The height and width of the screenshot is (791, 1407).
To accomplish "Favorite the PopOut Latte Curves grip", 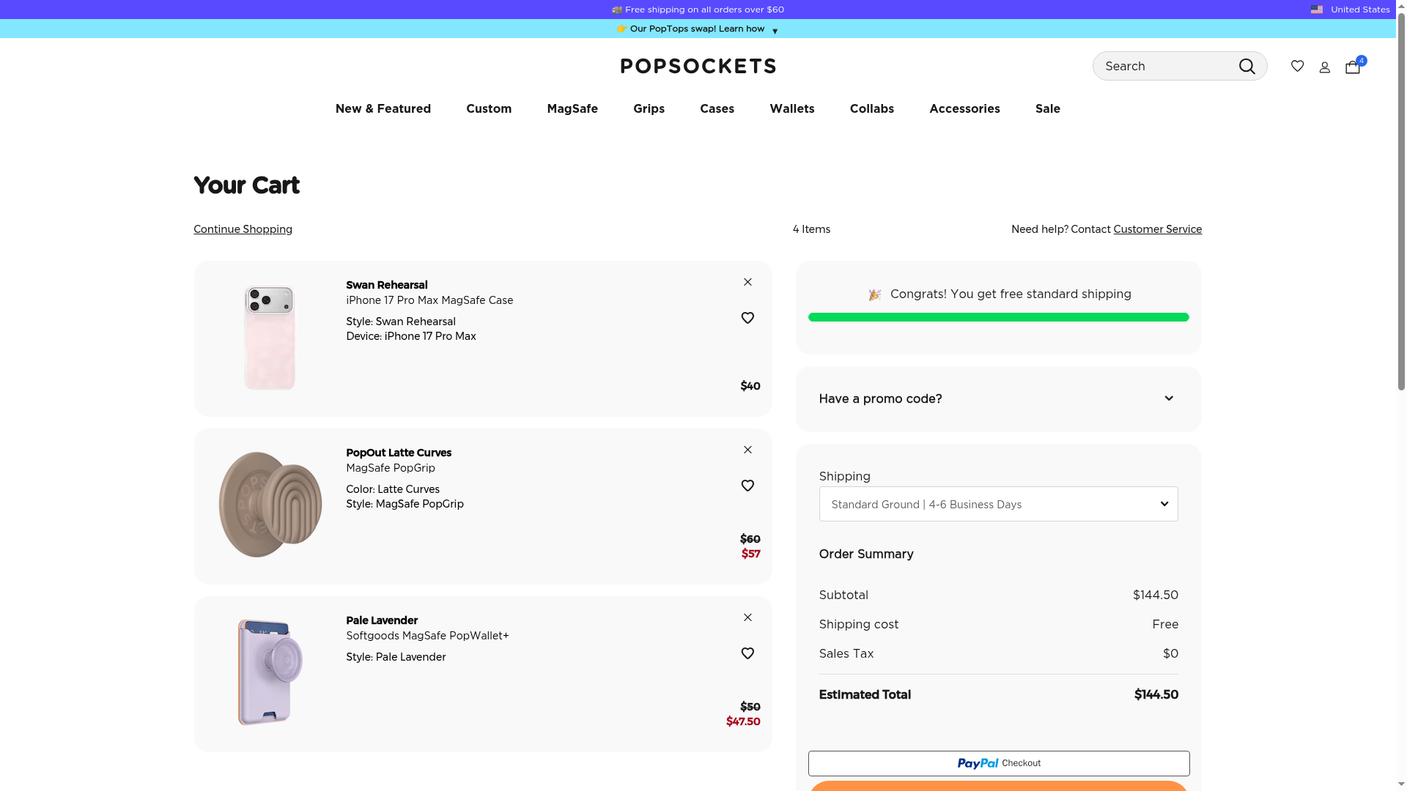I will pyautogui.click(x=747, y=486).
